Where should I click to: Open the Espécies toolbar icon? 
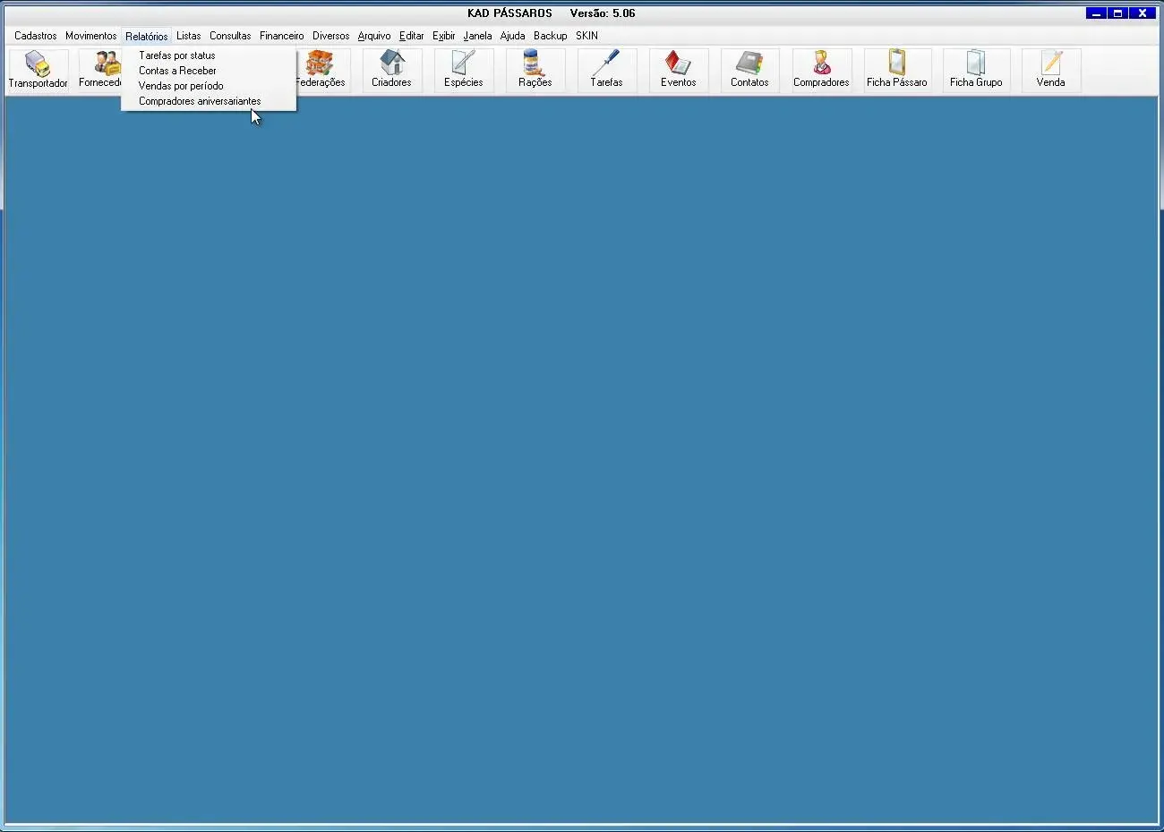click(x=463, y=70)
